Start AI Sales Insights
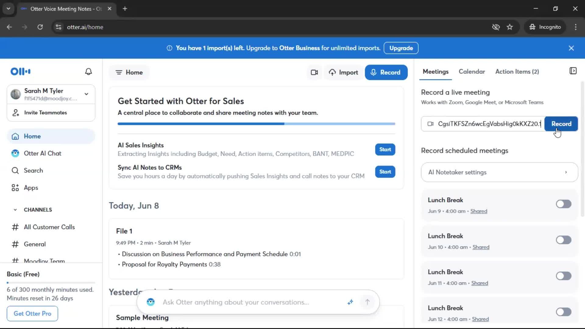Viewport: 585px width, 329px height. pyautogui.click(x=385, y=150)
